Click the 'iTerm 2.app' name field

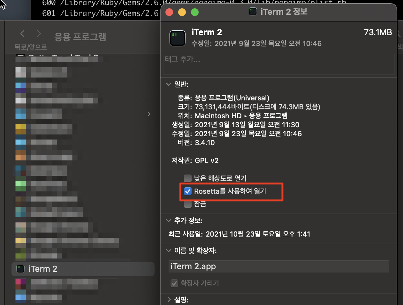click(x=279, y=266)
